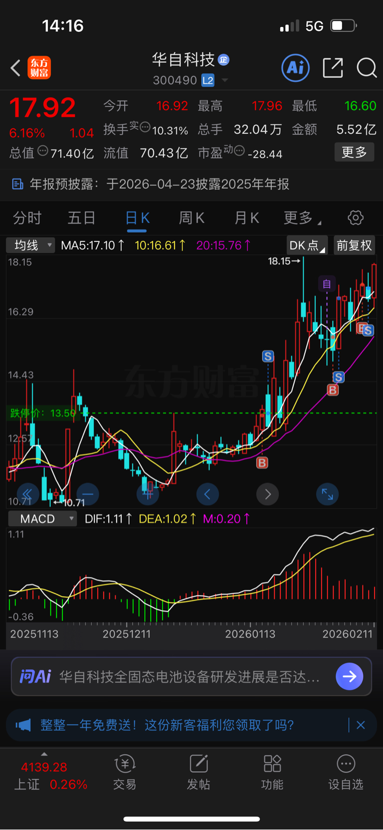This screenshot has height=830, width=383.
Task: Tap the 问Ai question input field
Action: pyautogui.click(x=191, y=676)
